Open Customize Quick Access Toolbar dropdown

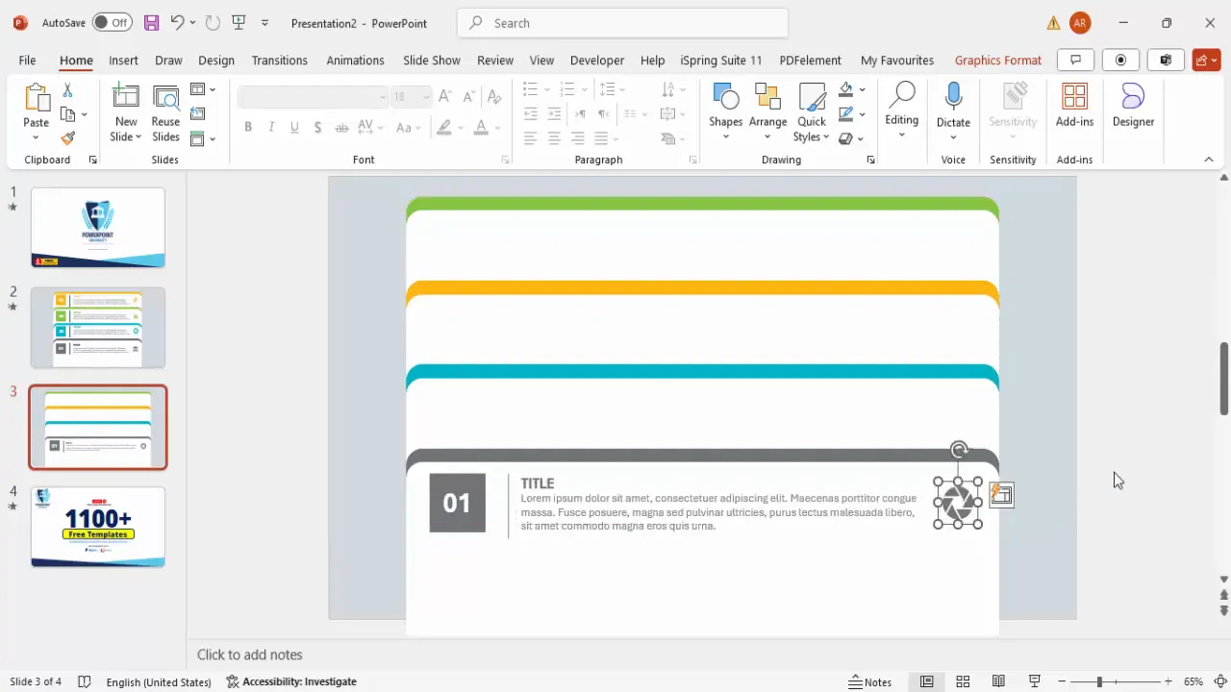click(264, 22)
